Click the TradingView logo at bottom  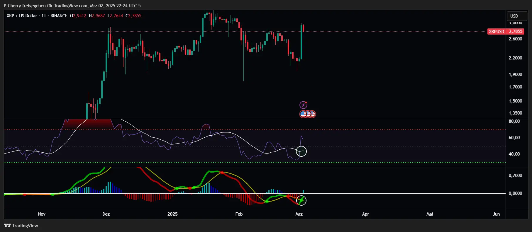[x=21, y=226]
